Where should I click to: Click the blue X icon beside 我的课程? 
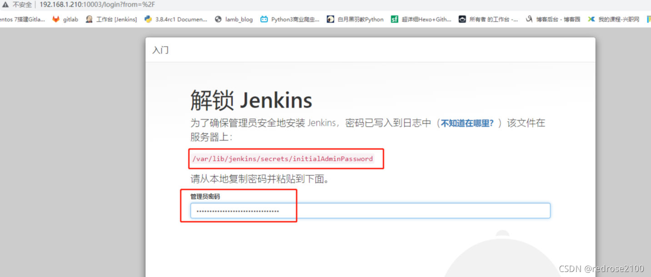coord(591,19)
